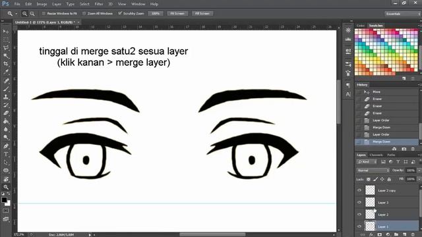Select the Clone Stamp tool
This screenshot has height=237, width=422.
pyautogui.click(x=6, y=97)
